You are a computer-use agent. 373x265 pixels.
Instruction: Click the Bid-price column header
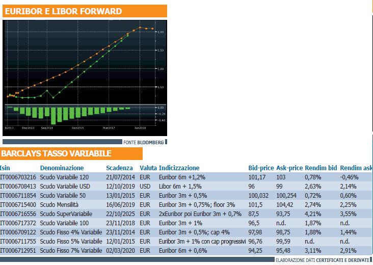coord(261,168)
